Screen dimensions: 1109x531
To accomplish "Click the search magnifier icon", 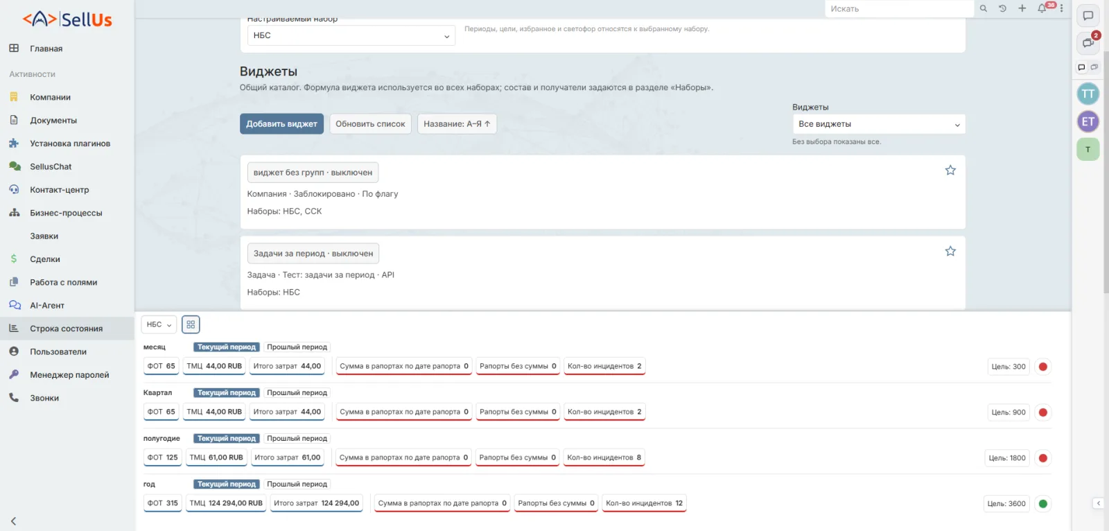I will pyautogui.click(x=983, y=8).
